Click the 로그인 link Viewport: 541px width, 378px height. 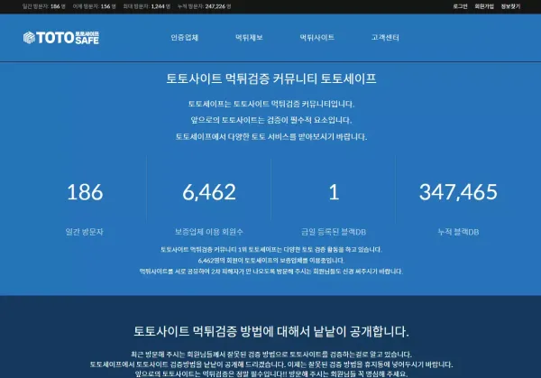pos(460,6)
